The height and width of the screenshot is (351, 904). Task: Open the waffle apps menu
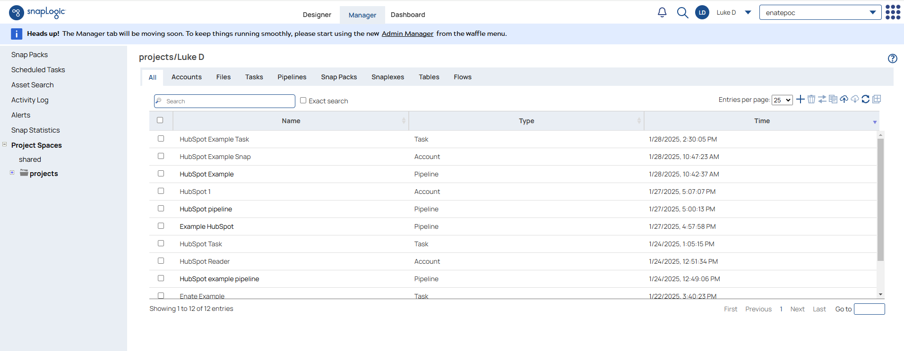(x=893, y=12)
